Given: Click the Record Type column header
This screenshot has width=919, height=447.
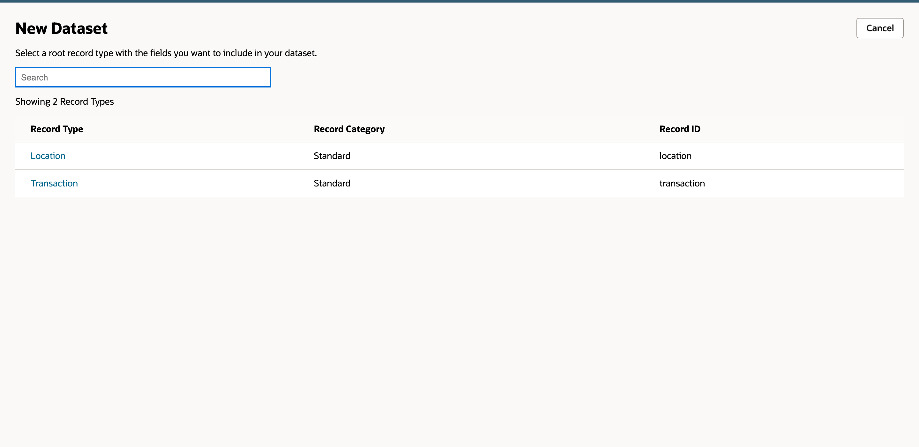Looking at the screenshot, I should (x=57, y=129).
